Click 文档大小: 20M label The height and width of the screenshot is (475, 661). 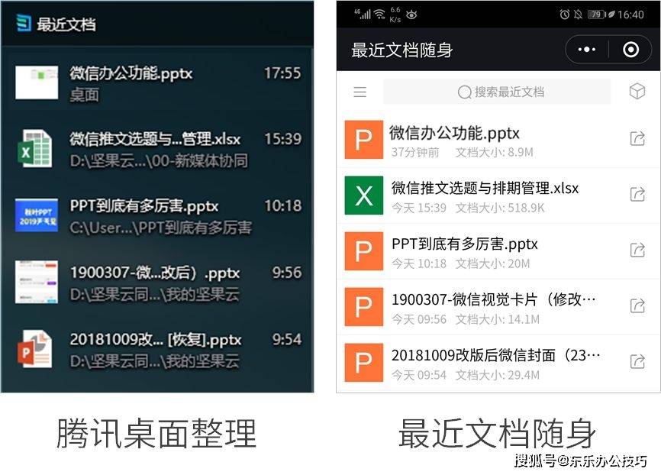coord(492,263)
